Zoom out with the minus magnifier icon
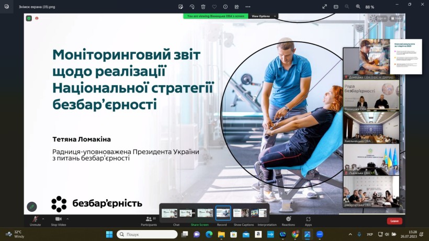Screen dimensions: 429x241 [x=347, y=7]
